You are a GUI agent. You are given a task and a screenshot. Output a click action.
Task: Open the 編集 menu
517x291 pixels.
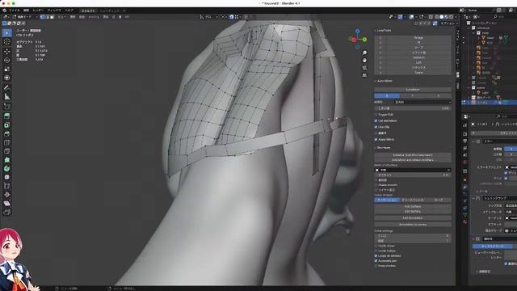(x=26, y=11)
